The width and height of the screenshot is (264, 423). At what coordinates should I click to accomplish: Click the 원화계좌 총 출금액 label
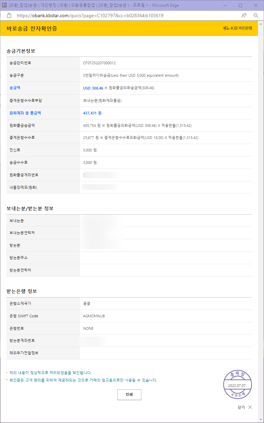tap(25, 113)
